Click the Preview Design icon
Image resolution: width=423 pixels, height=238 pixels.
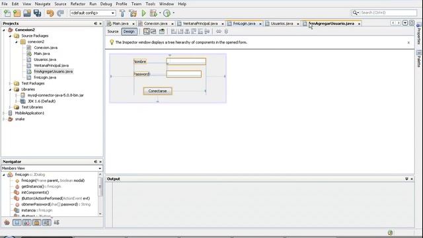(x=161, y=32)
